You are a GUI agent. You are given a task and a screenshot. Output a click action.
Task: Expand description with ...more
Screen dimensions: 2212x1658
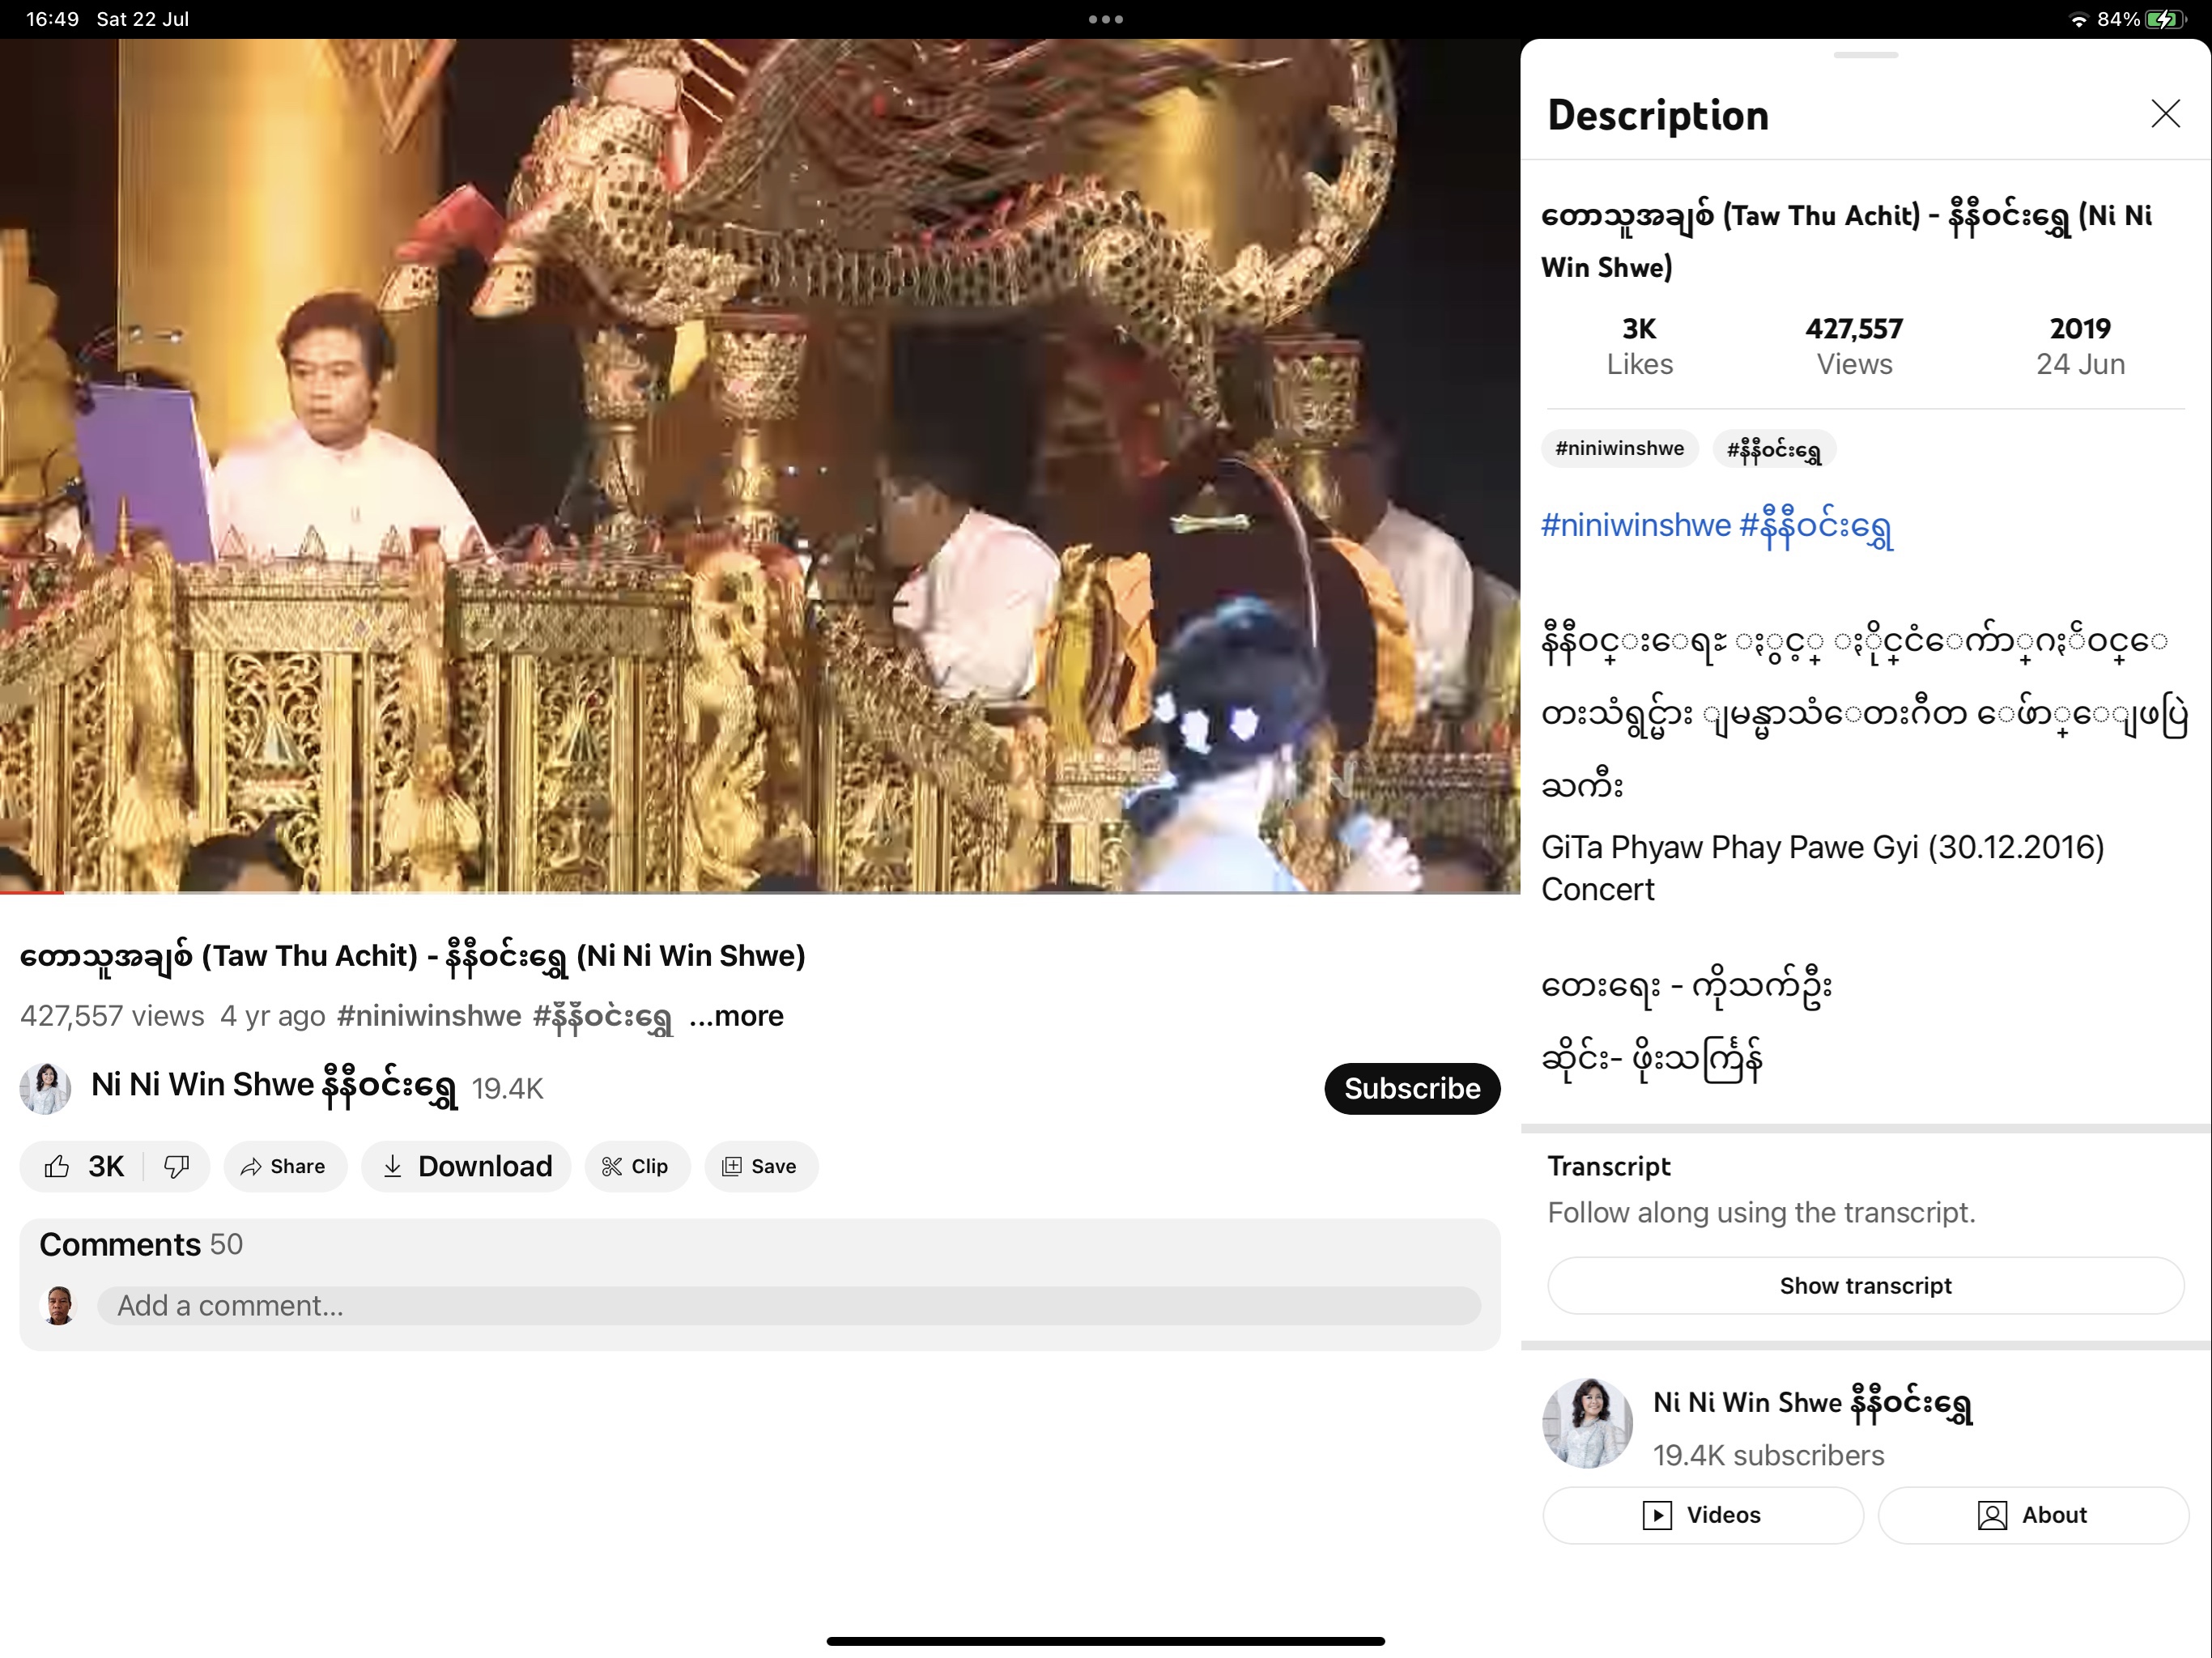coord(737,1016)
